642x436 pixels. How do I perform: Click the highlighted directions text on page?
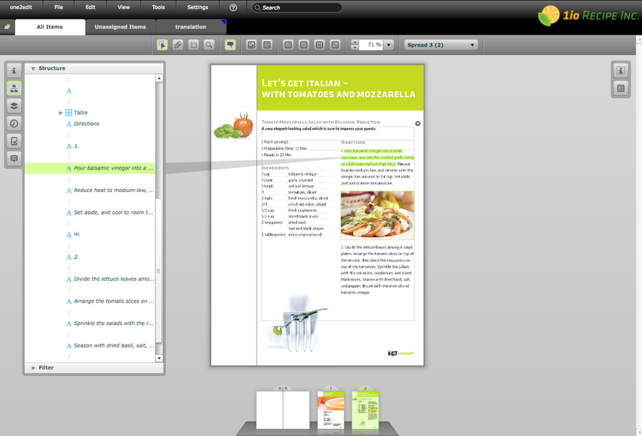[377, 158]
